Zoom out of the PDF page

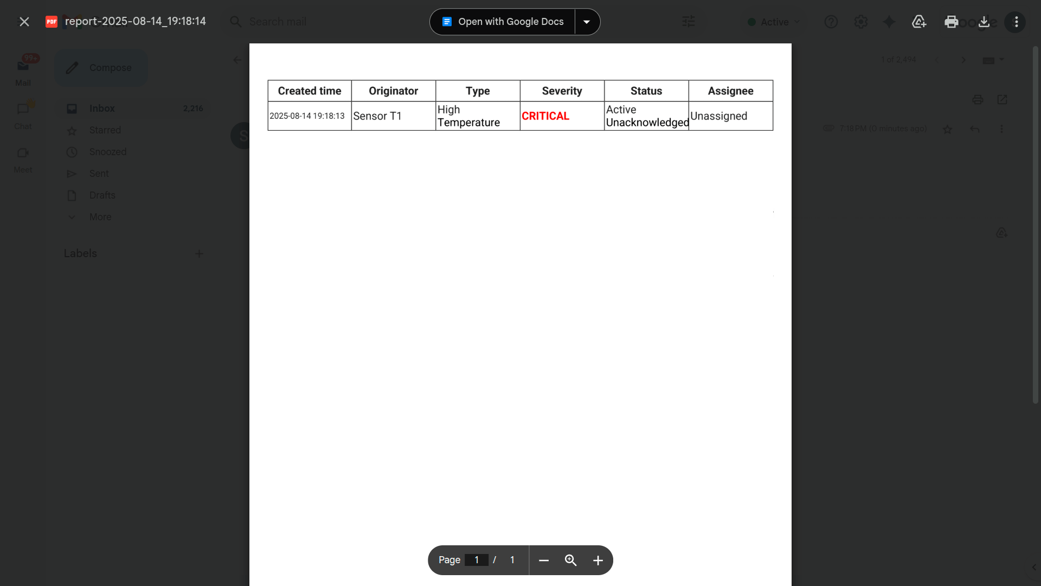click(x=544, y=560)
